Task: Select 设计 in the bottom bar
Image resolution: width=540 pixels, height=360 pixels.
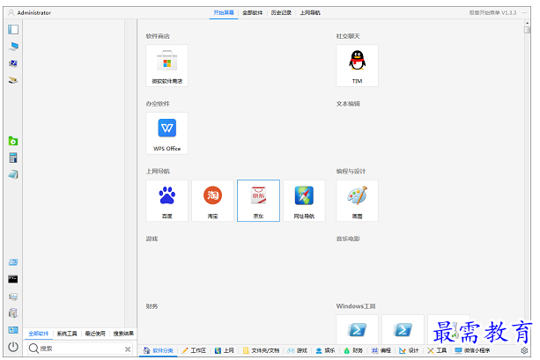Action: coord(409,350)
